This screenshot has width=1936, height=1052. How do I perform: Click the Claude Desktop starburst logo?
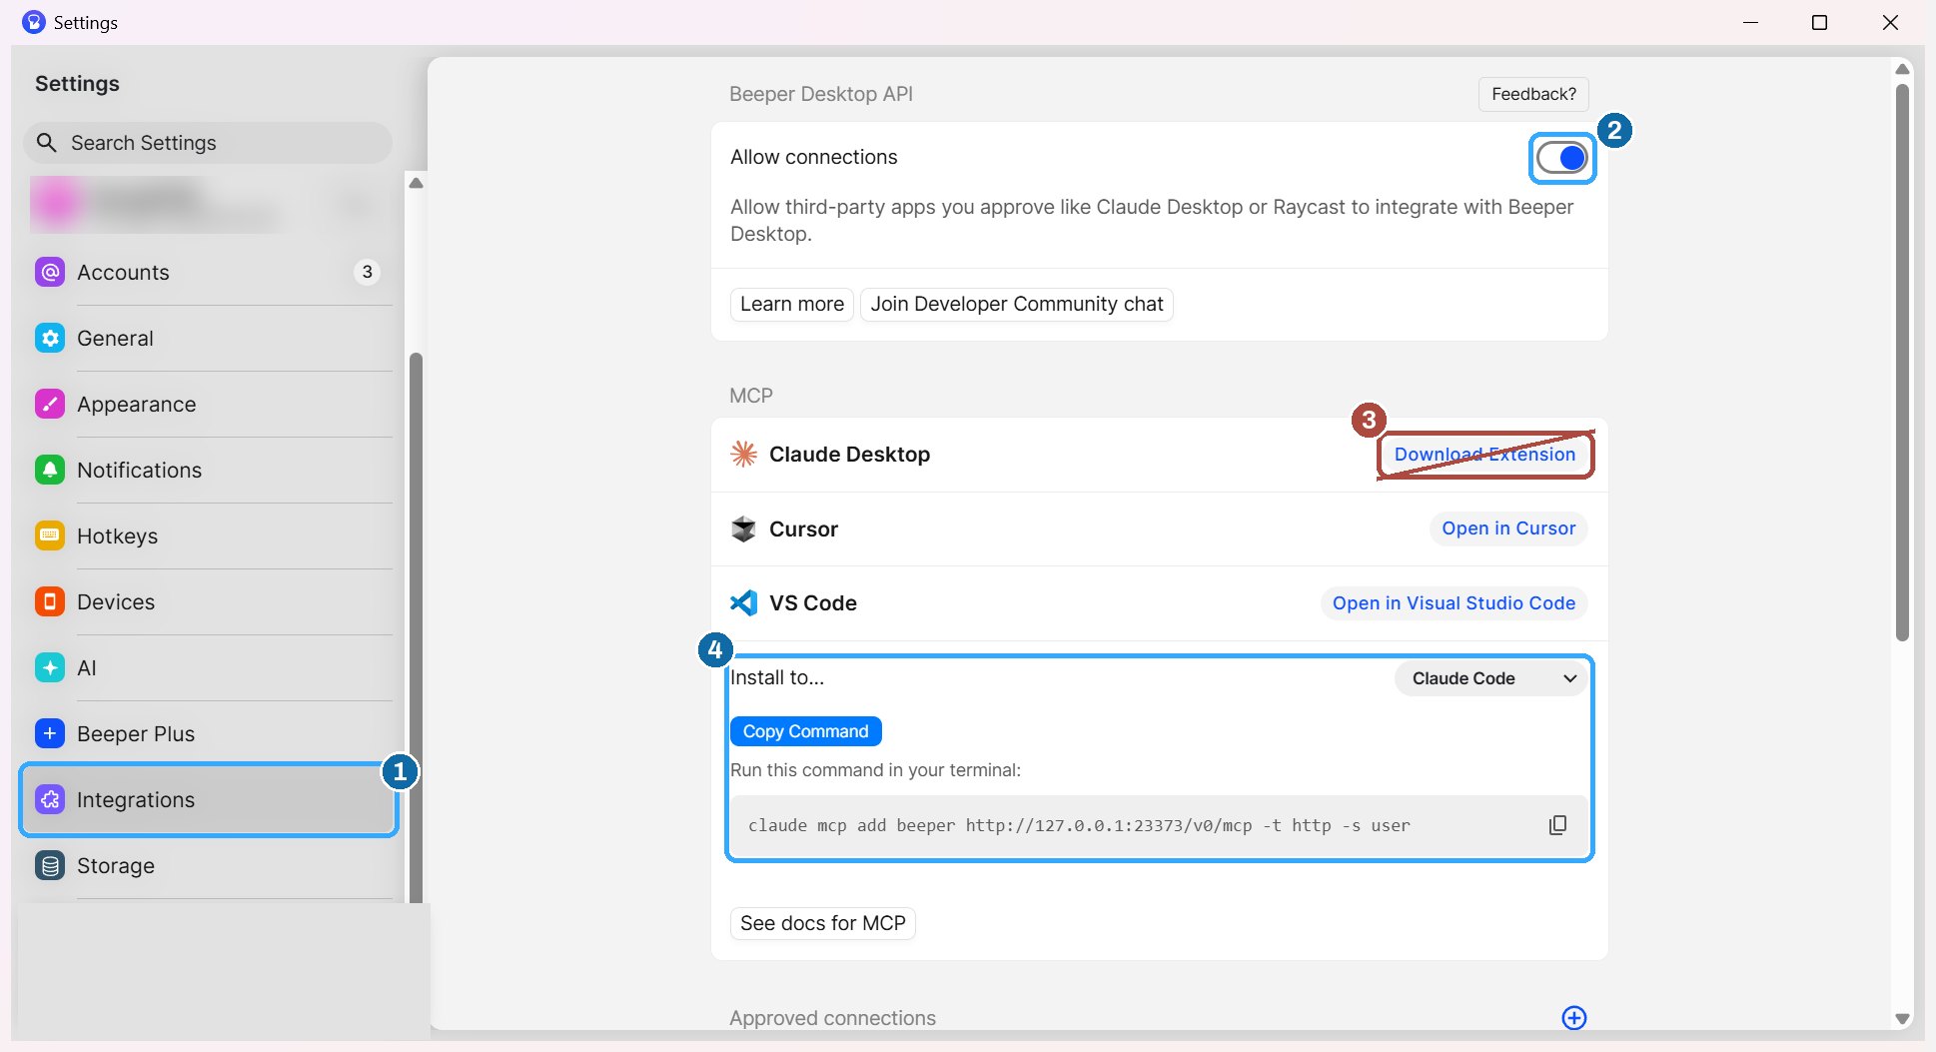coord(743,454)
